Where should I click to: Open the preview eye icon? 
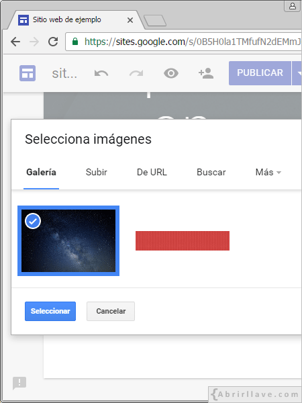(x=171, y=73)
